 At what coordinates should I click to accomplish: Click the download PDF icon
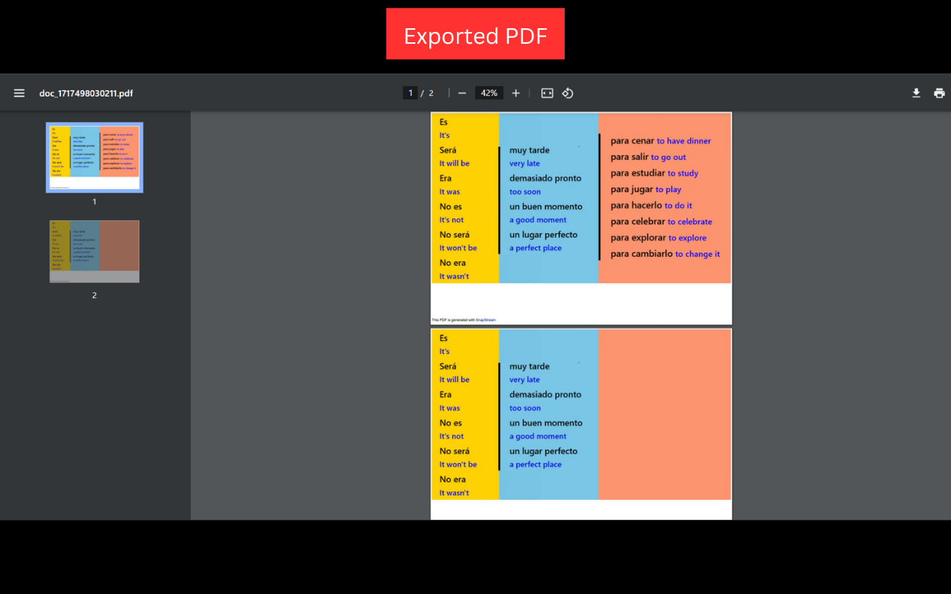point(916,93)
